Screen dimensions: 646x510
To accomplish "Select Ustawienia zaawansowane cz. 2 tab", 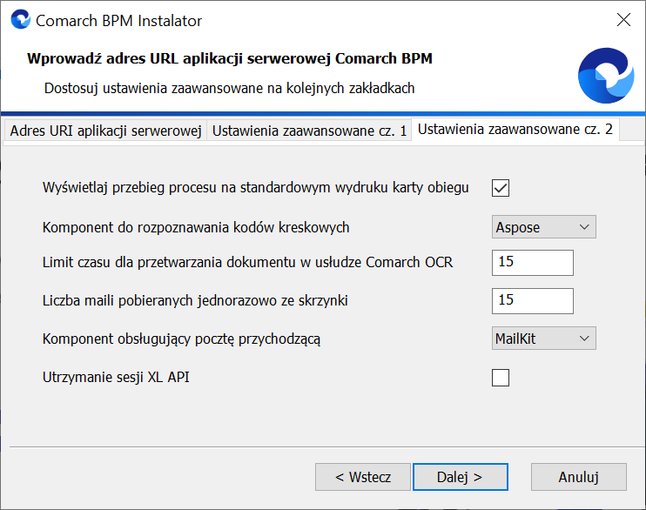I will [515, 130].
